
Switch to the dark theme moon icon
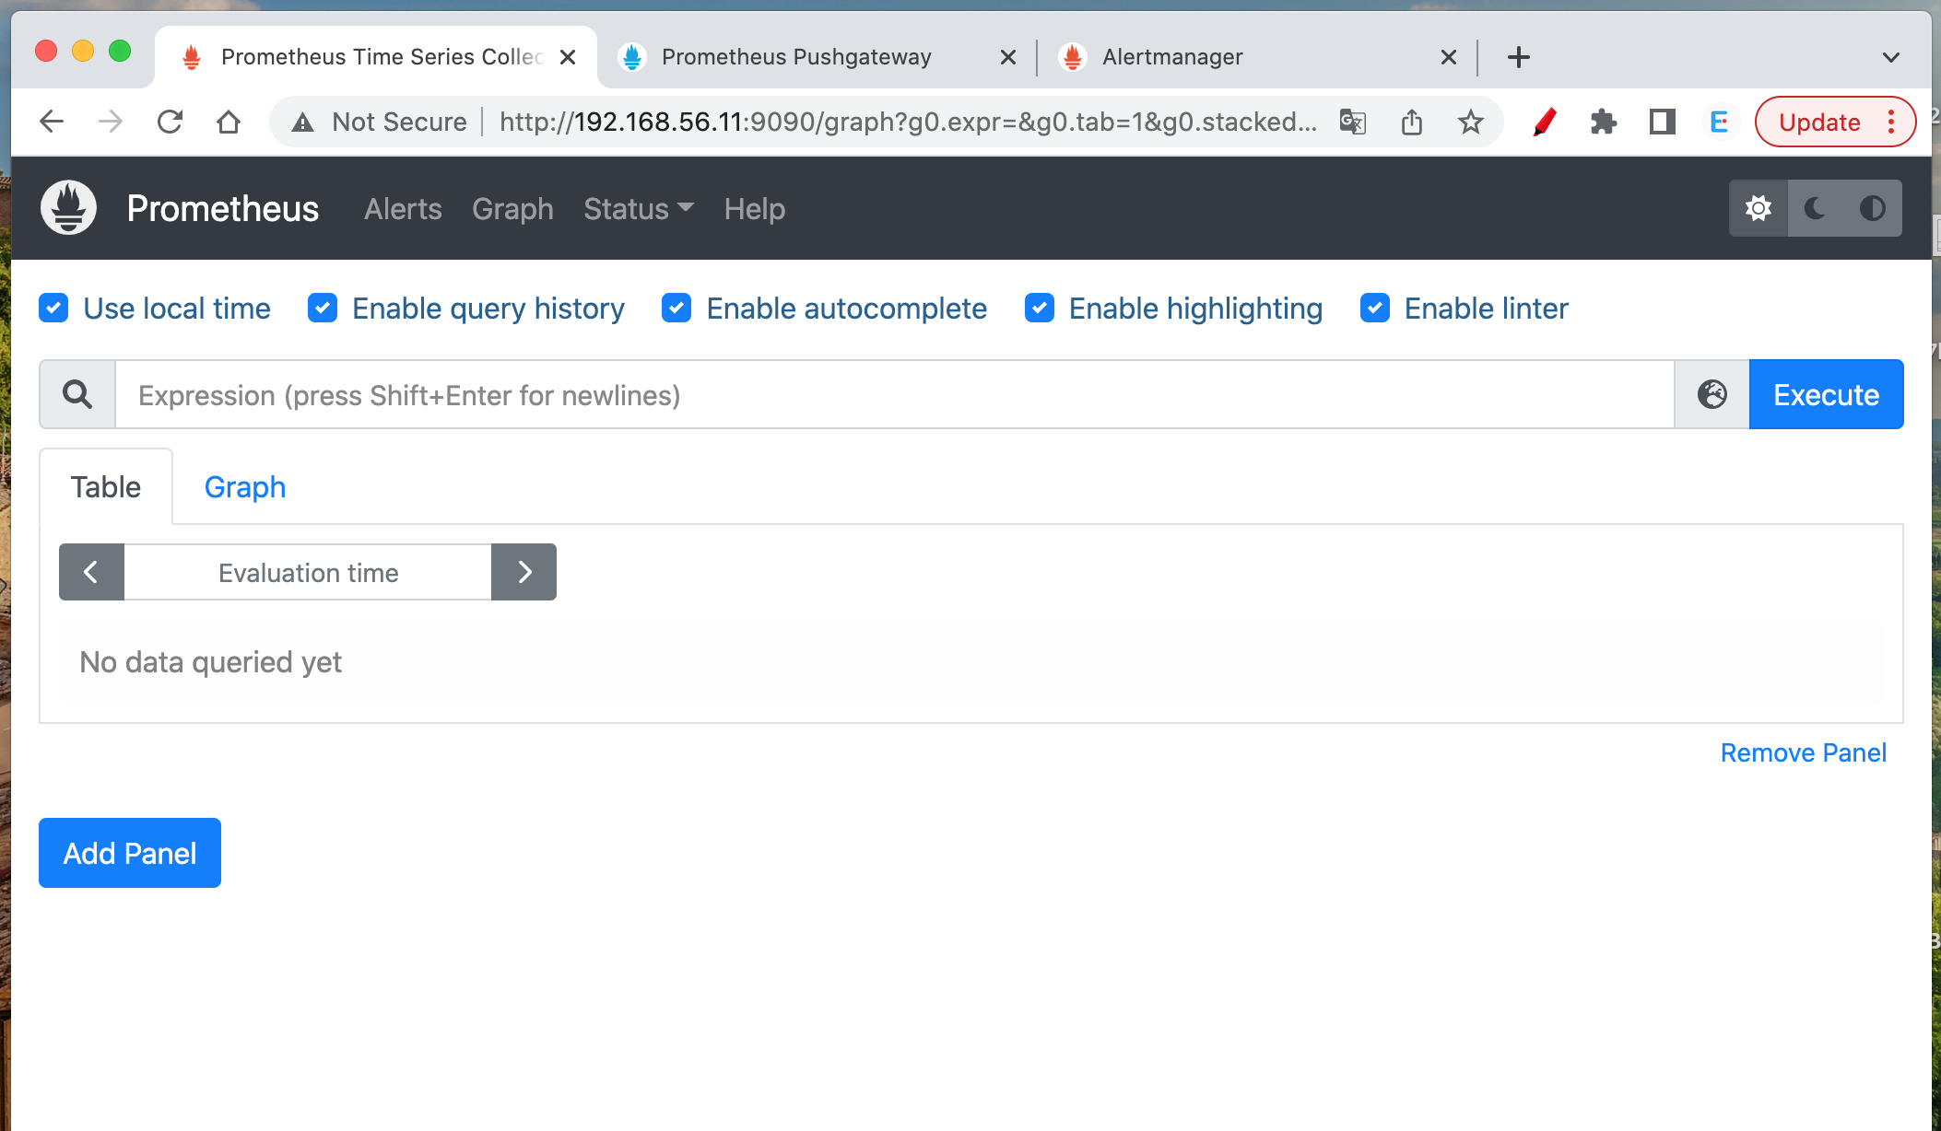tap(1816, 208)
